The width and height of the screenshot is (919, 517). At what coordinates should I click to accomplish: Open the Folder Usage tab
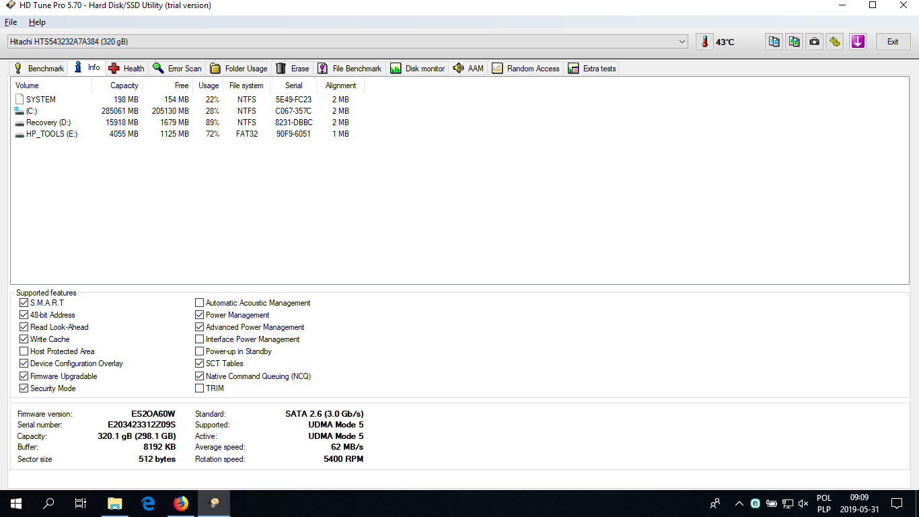pyautogui.click(x=238, y=68)
